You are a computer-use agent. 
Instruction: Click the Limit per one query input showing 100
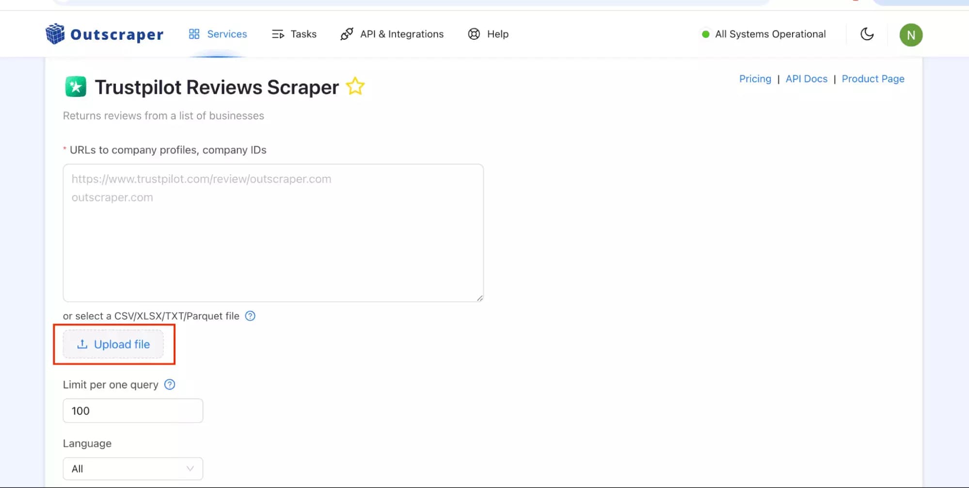(x=132, y=411)
